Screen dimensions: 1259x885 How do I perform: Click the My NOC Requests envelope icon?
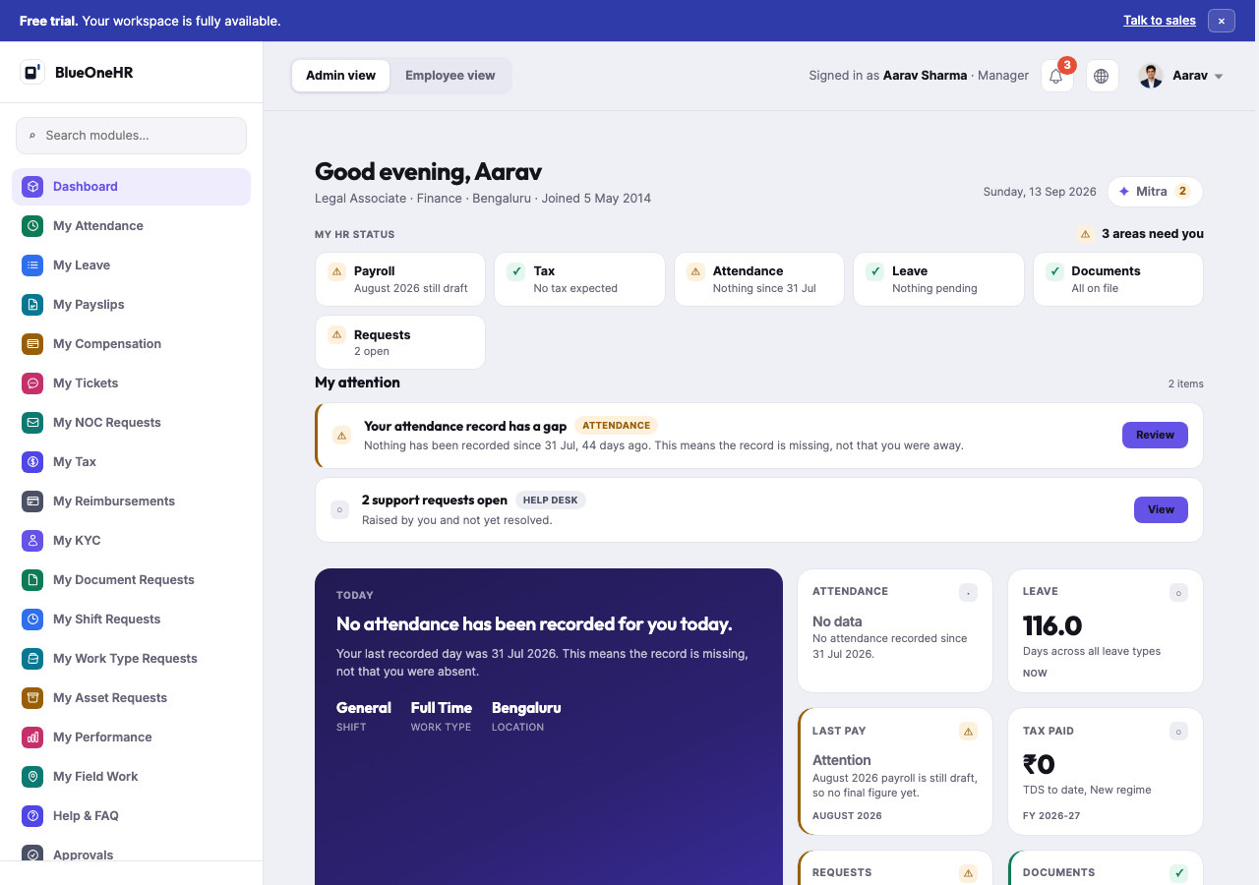[32, 422]
